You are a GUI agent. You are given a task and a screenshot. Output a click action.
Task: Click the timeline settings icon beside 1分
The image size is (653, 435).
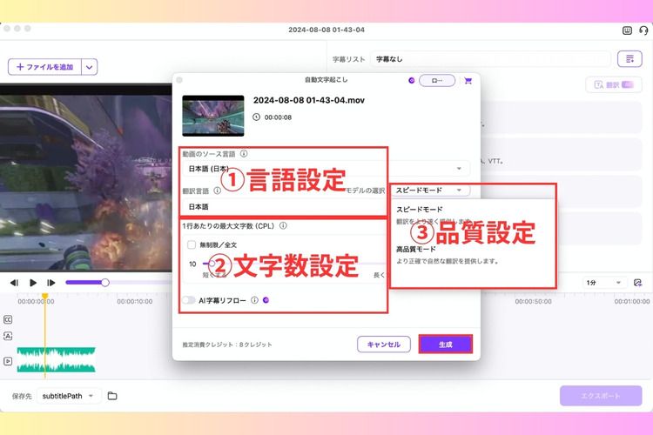[x=637, y=283]
